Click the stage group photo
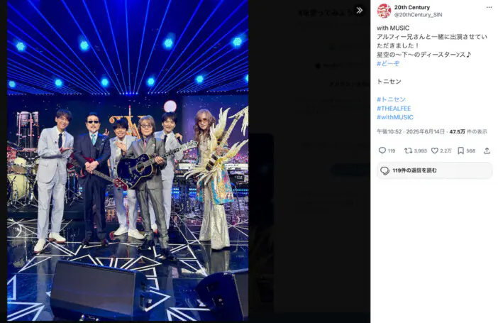The image size is (498, 323). click(x=128, y=160)
